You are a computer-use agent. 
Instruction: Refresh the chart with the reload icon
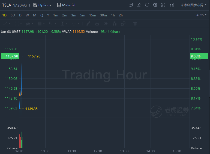click(x=147, y=5)
